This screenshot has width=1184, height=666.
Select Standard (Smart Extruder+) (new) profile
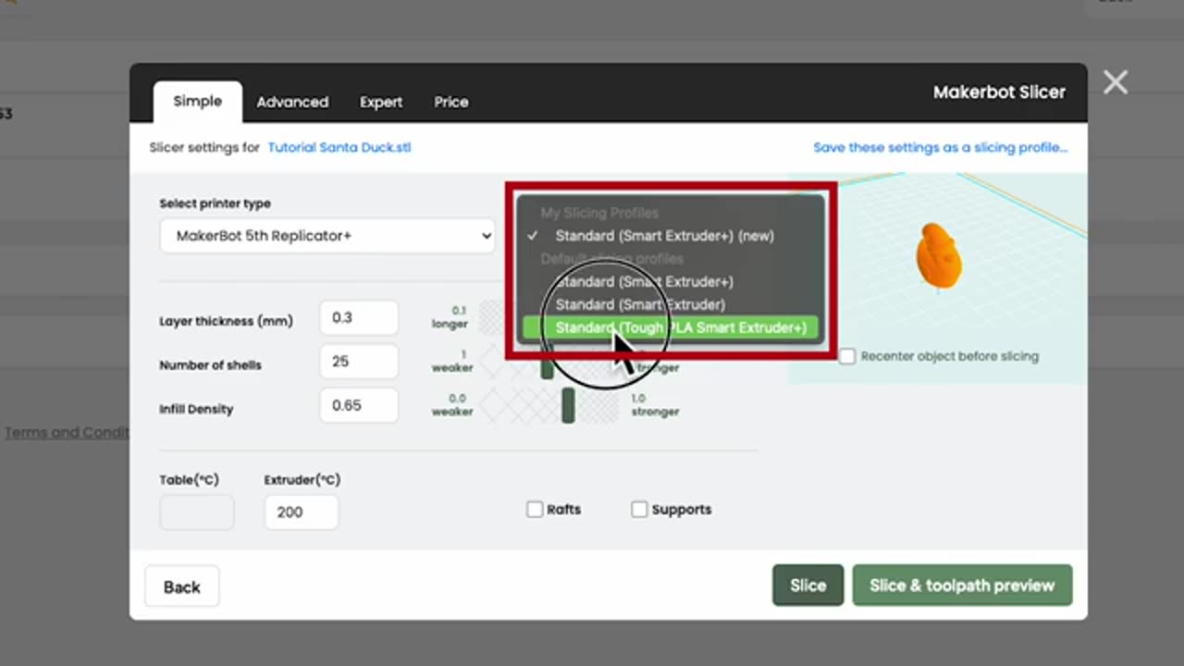[x=671, y=236]
